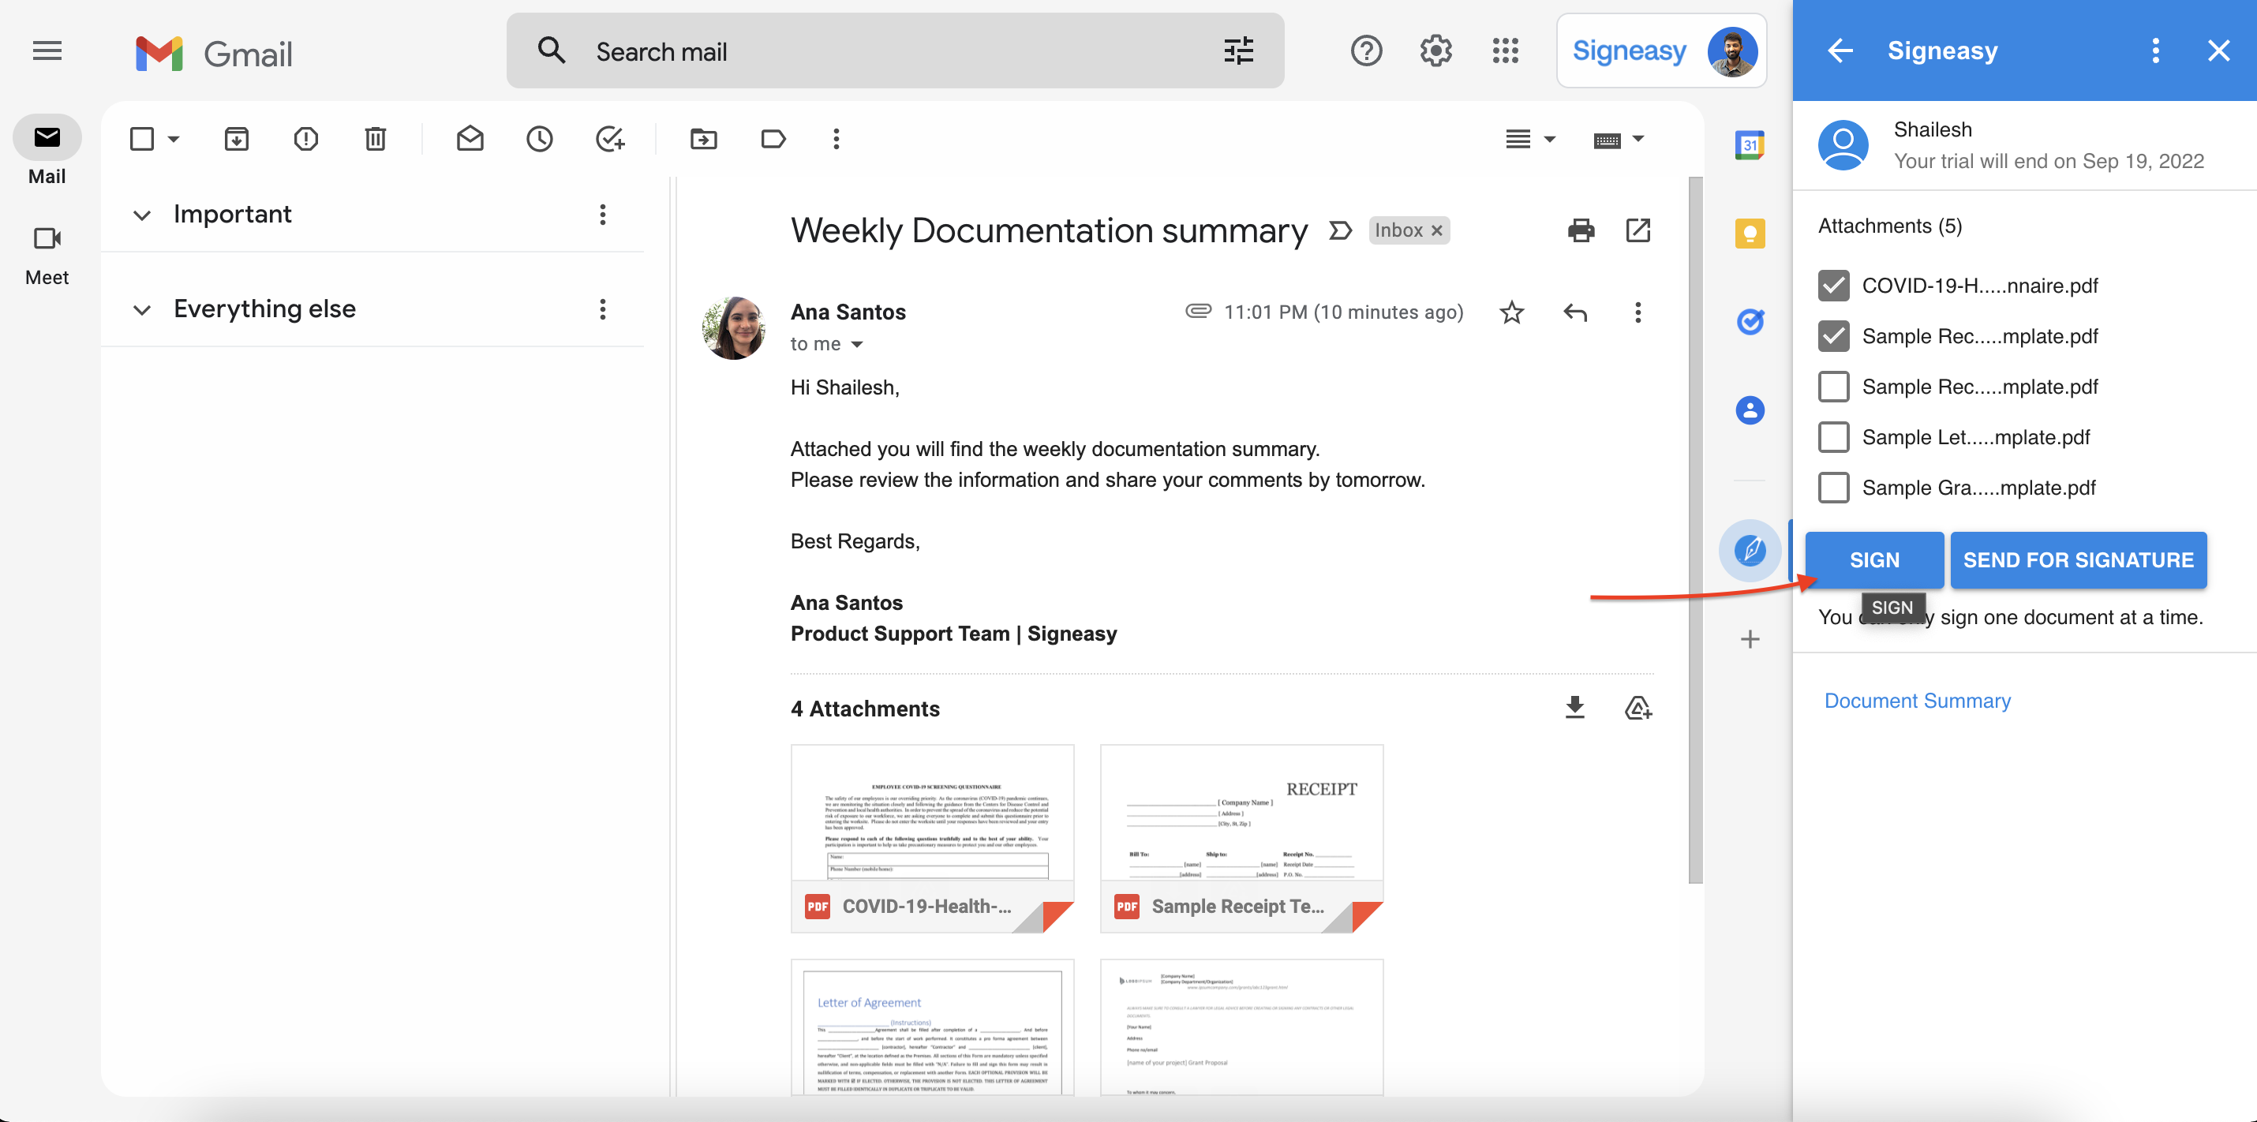Apply a label to the email
The image size is (2257, 1122).
click(x=773, y=138)
